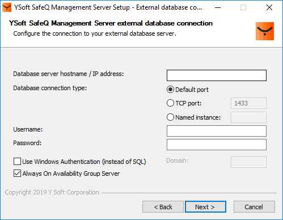Select the Default port radio button

[x=170, y=90]
